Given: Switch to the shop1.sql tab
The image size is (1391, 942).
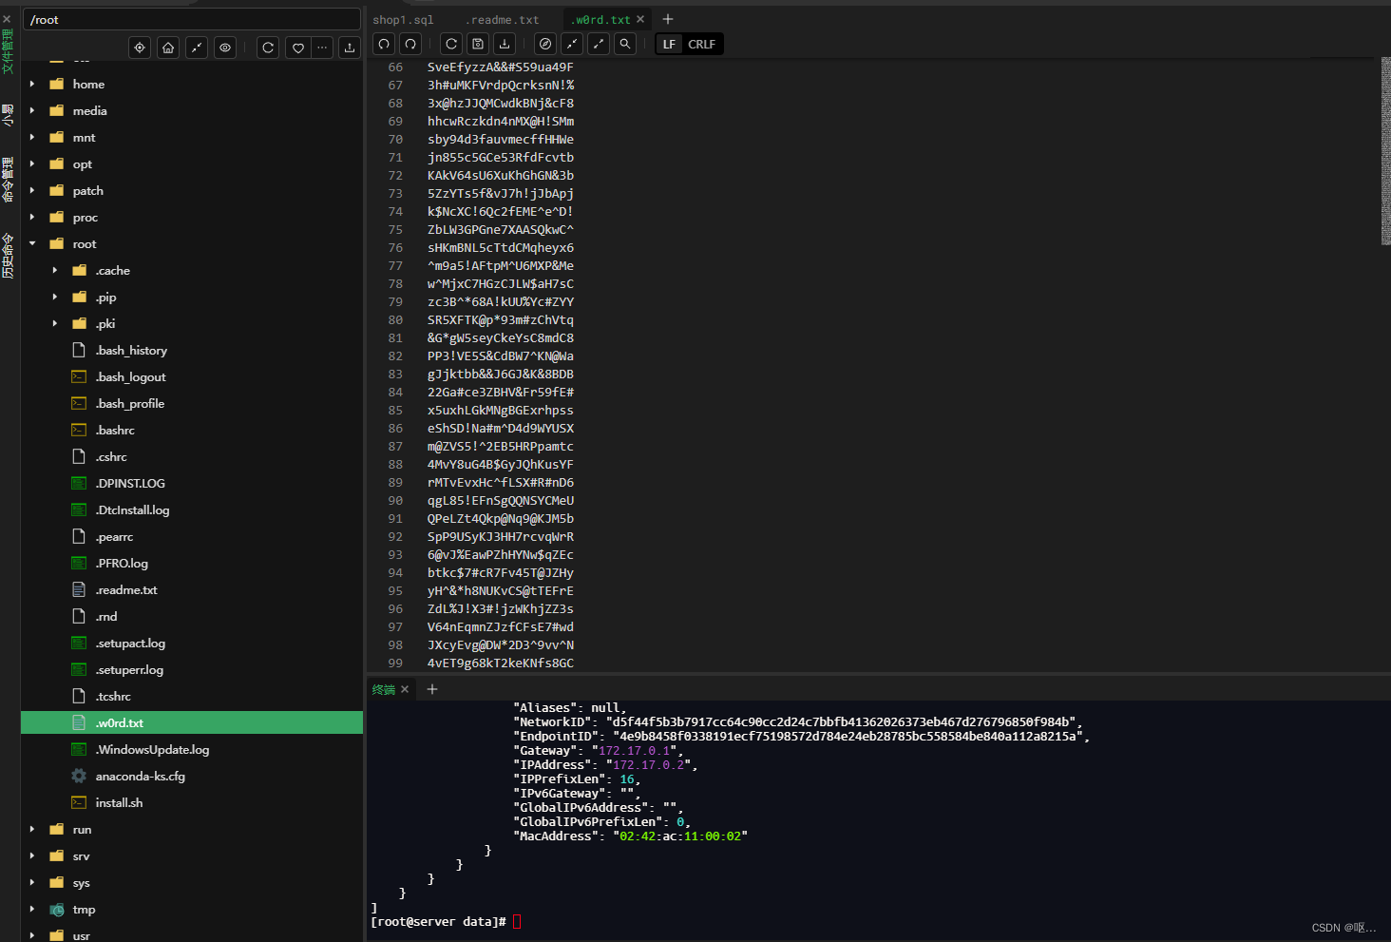Looking at the screenshot, I should tap(403, 20).
